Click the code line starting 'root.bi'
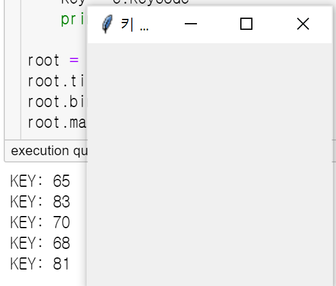 click(x=57, y=102)
